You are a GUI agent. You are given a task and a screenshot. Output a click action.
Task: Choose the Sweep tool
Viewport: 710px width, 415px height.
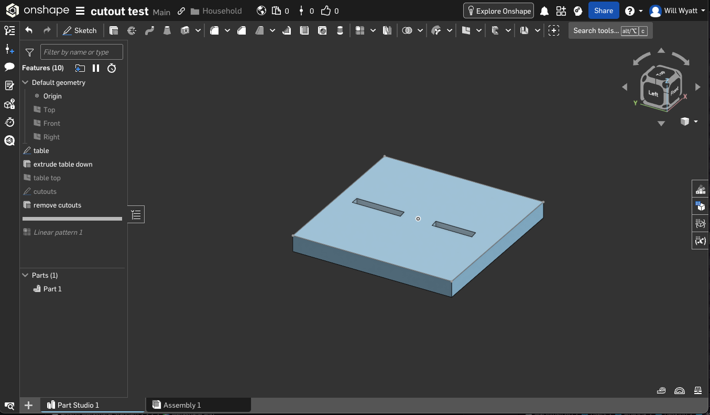point(149,31)
